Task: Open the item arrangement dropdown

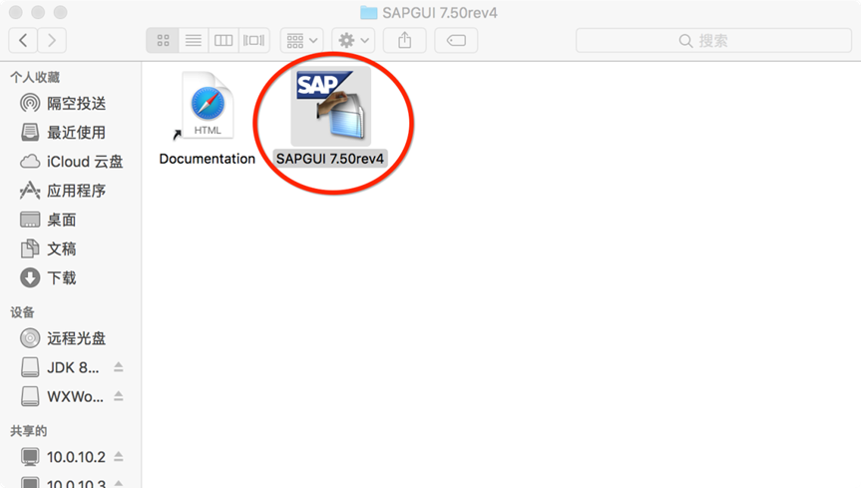Action: (302, 40)
